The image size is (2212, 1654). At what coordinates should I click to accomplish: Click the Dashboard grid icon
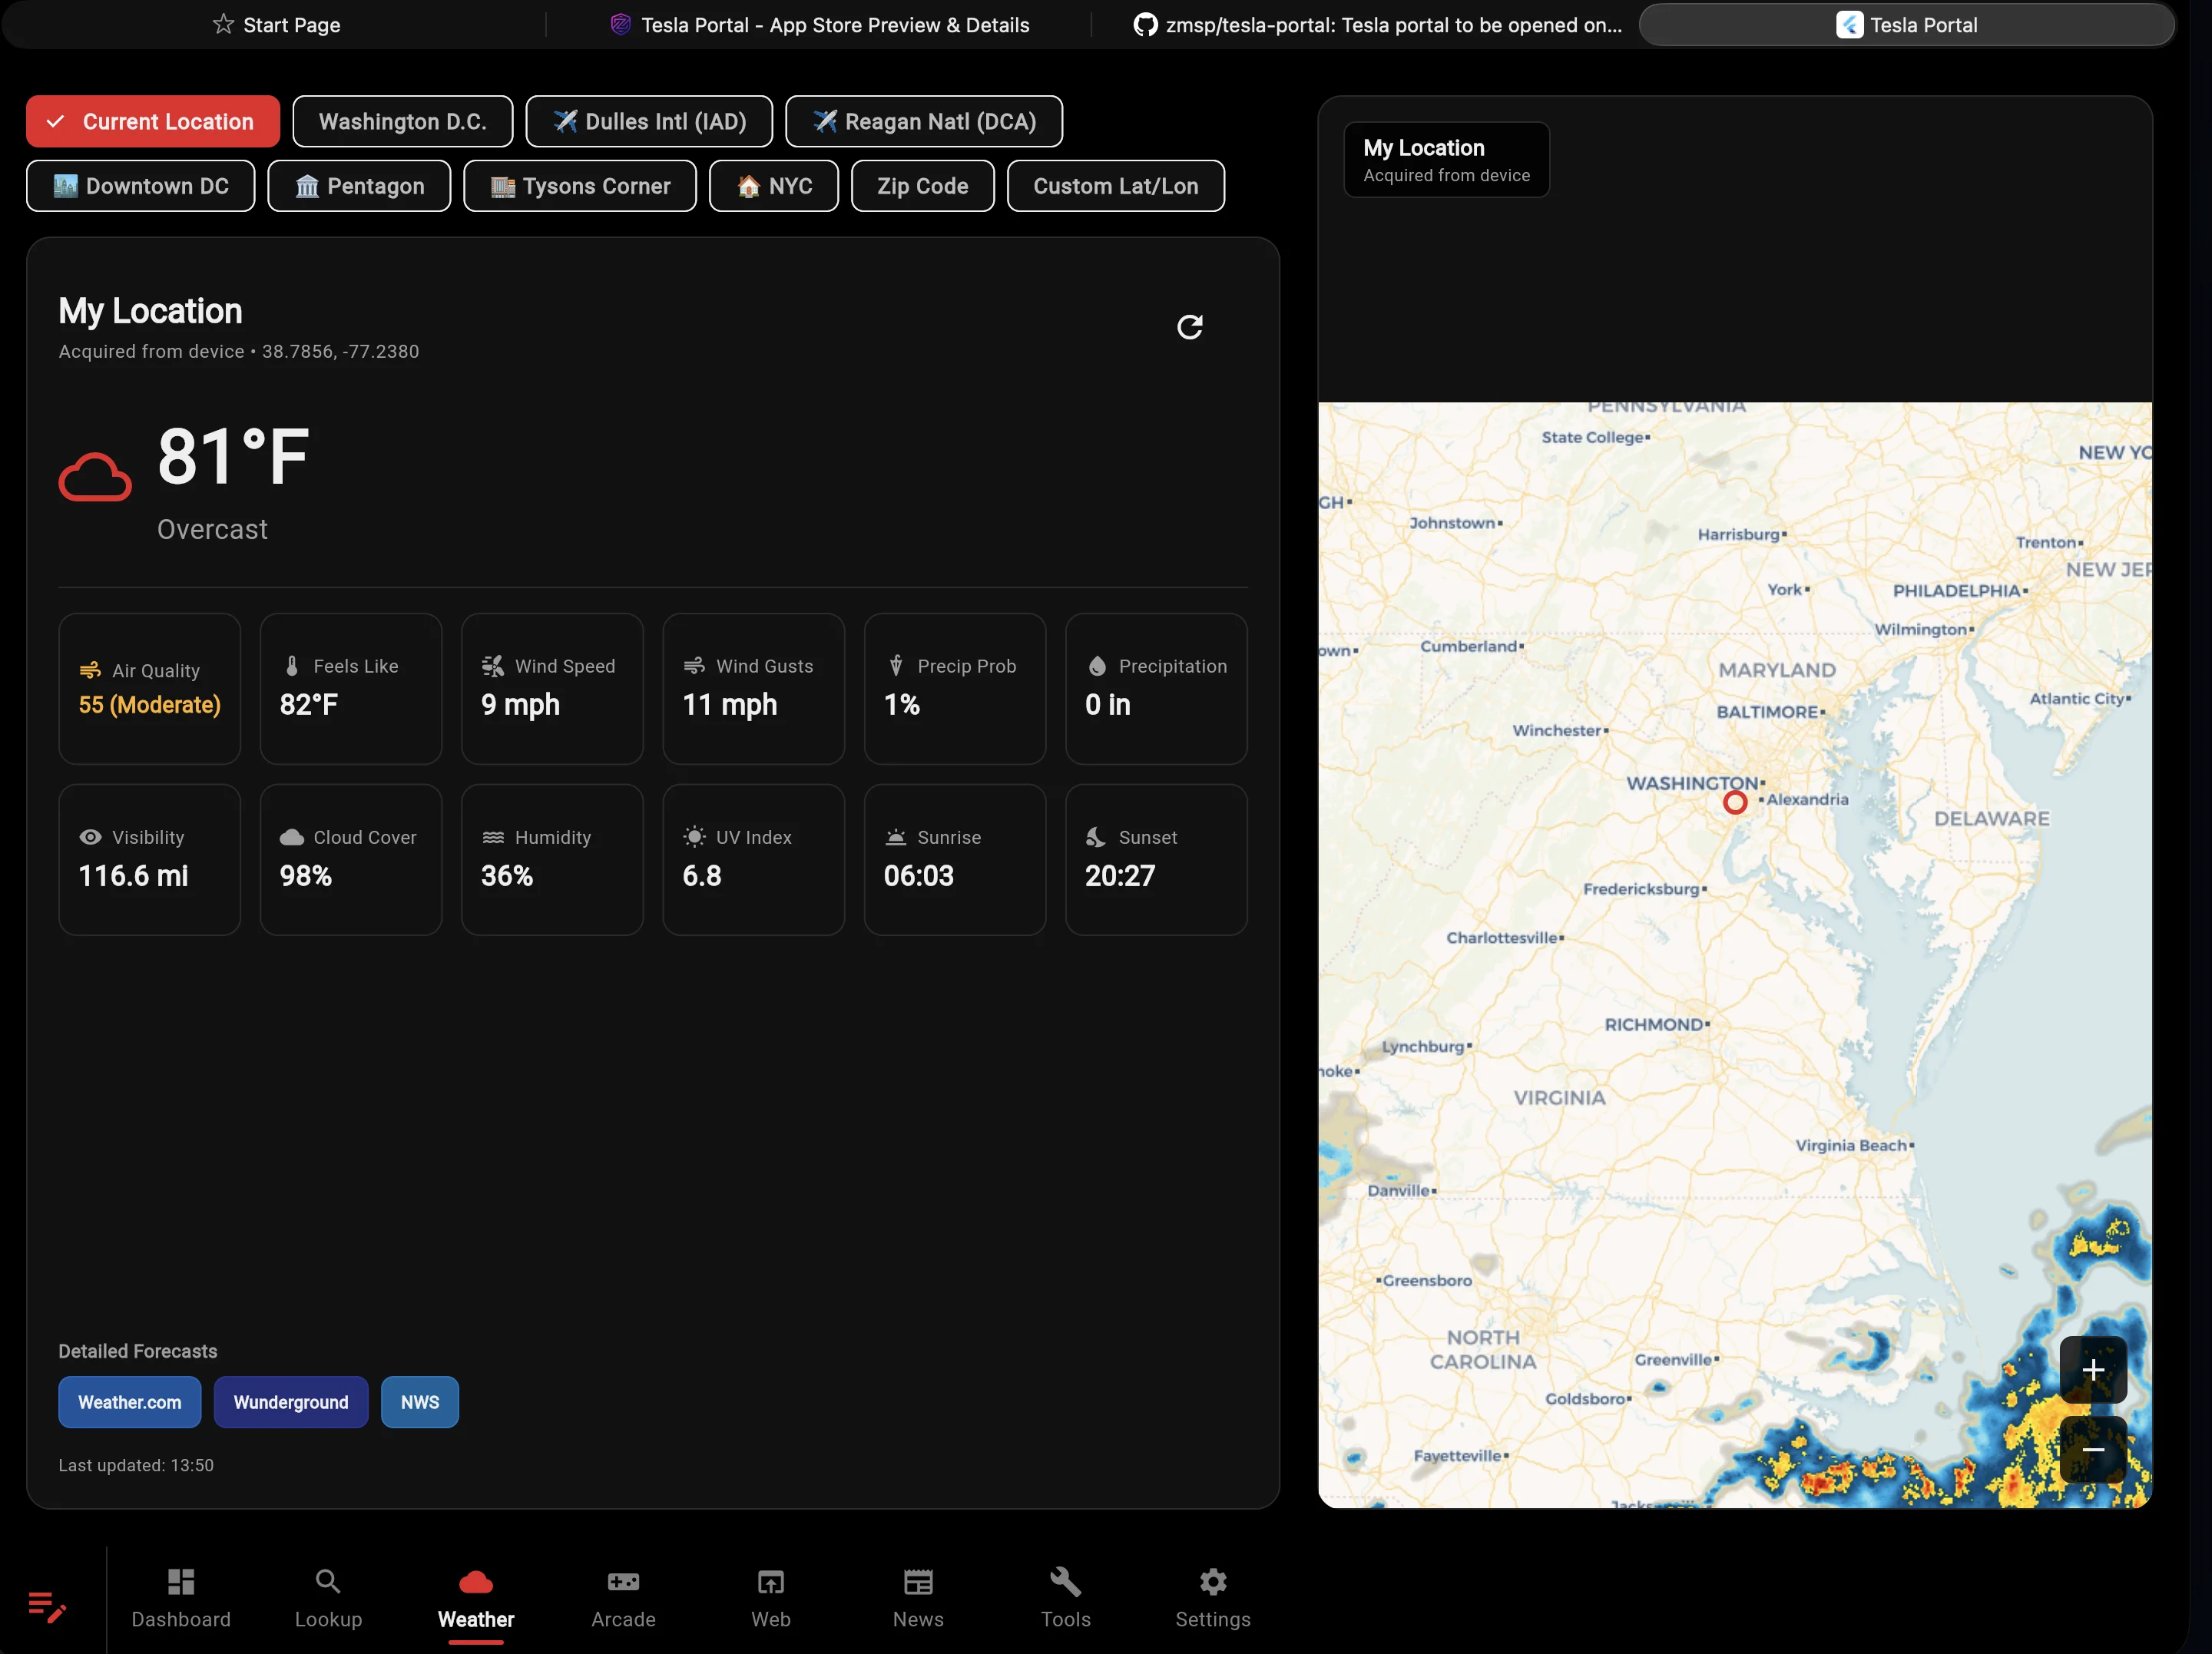[181, 1581]
